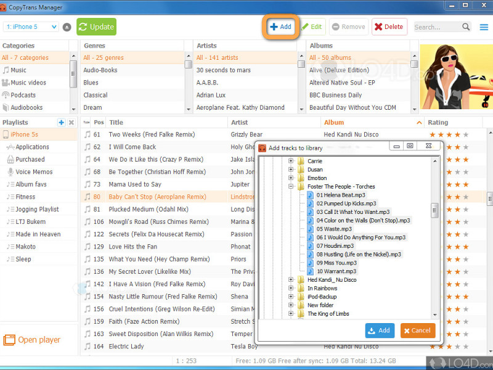Open the 1: iPhone 5 device dropdown

[31, 27]
